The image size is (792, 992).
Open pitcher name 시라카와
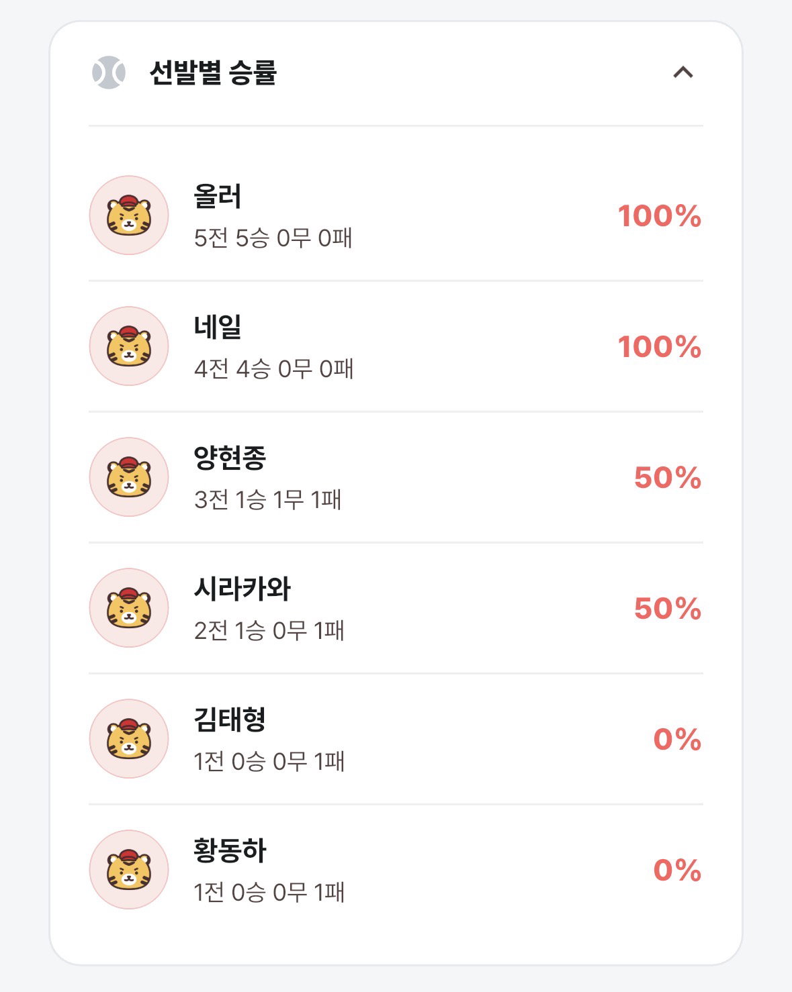point(243,589)
